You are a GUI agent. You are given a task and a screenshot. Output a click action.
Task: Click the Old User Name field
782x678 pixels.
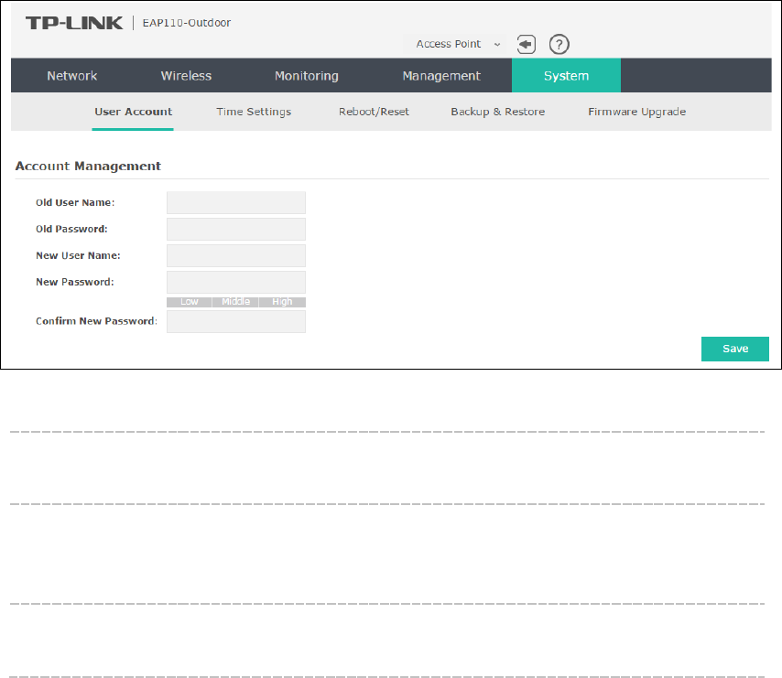[x=235, y=202]
